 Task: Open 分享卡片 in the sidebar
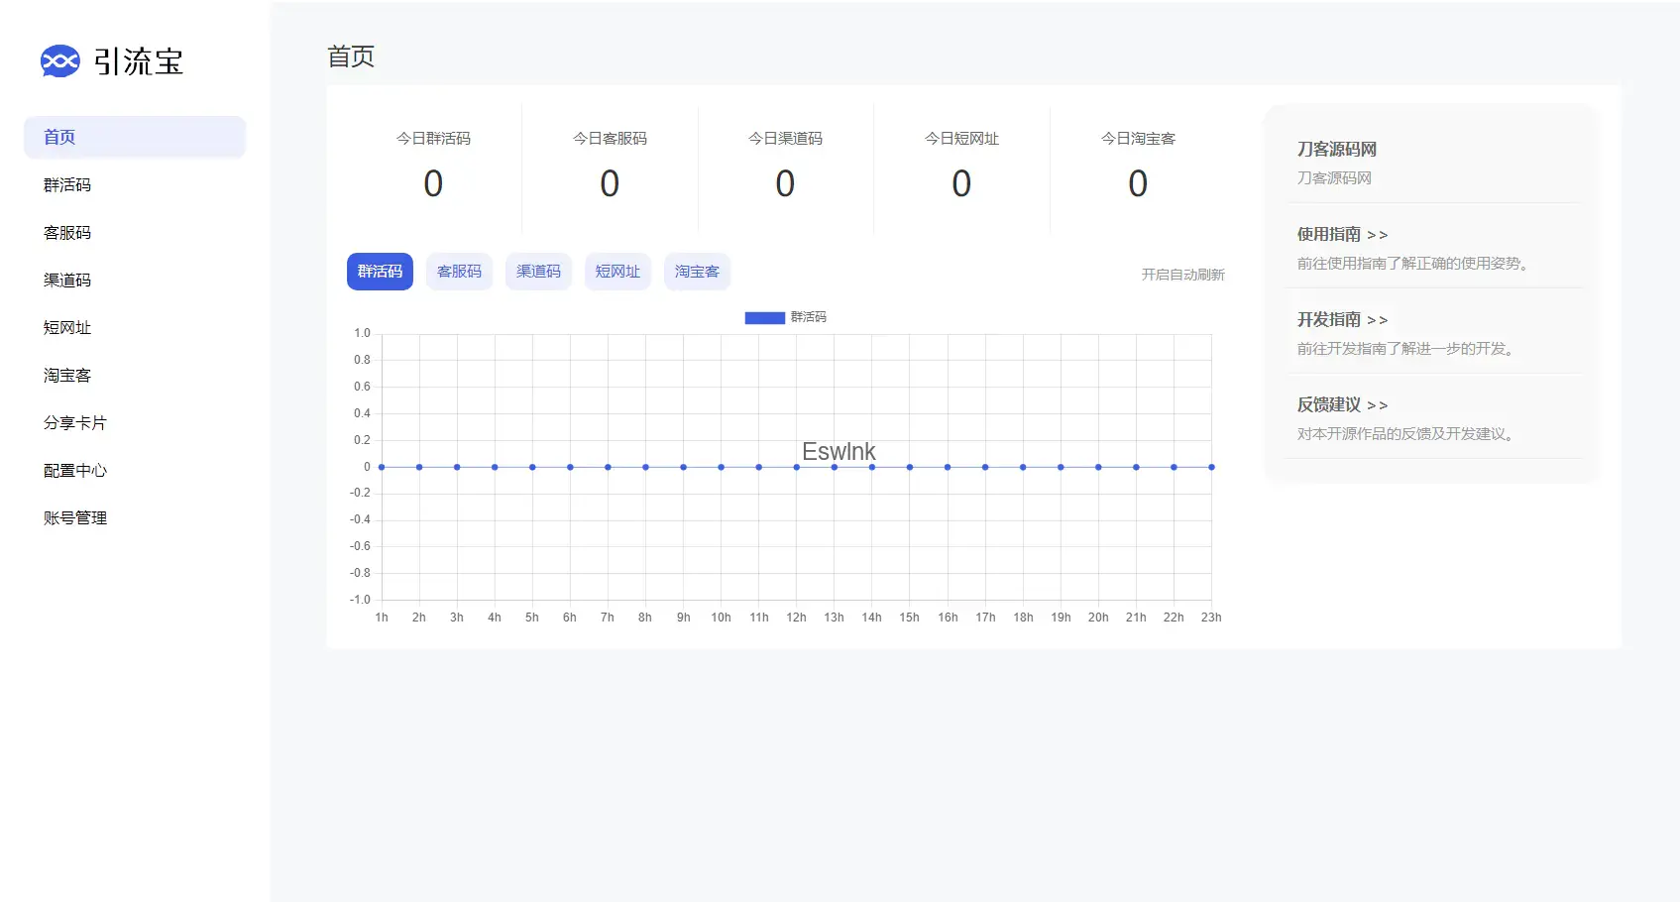(75, 423)
